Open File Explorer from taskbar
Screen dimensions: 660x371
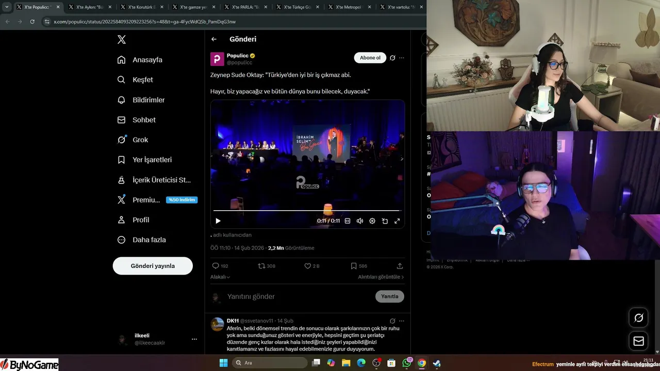coord(346,363)
